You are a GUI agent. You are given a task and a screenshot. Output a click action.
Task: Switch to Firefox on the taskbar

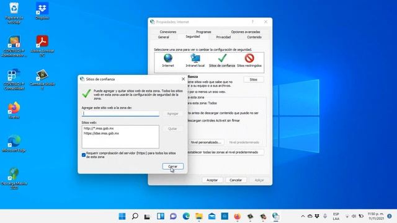[x=237, y=216]
